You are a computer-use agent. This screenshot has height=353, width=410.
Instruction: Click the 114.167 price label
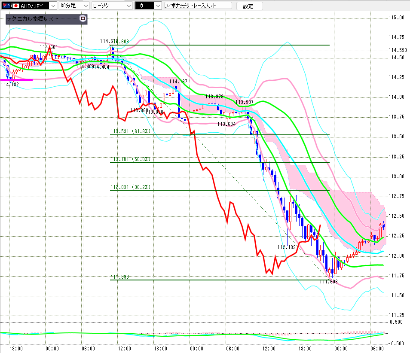coord(178,82)
